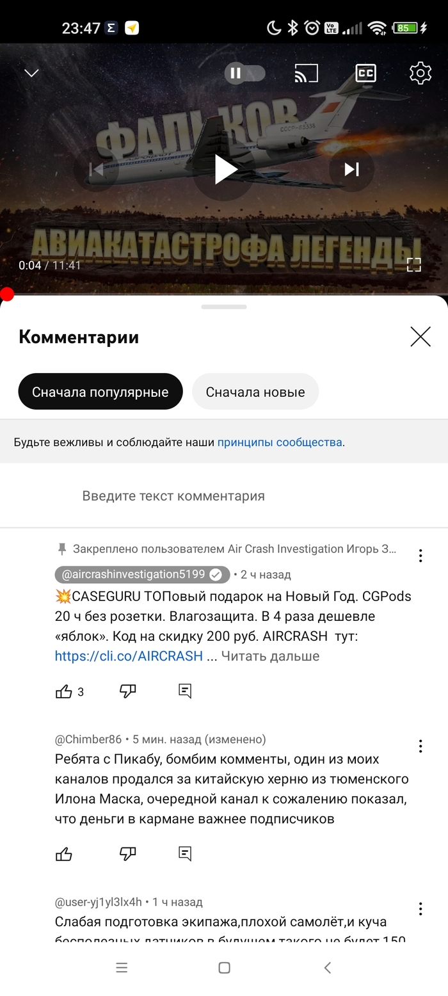The image size is (448, 996).
Task: Switch to Сначала новые sort tab
Action: tap(255, 392)
